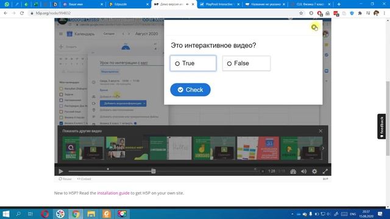
Task: Enter fullscreen mode for the video
Action: click(x=325, y=172)
